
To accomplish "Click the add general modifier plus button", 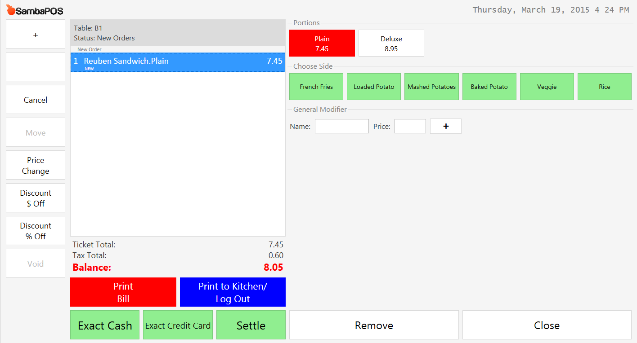I will 445,126.
